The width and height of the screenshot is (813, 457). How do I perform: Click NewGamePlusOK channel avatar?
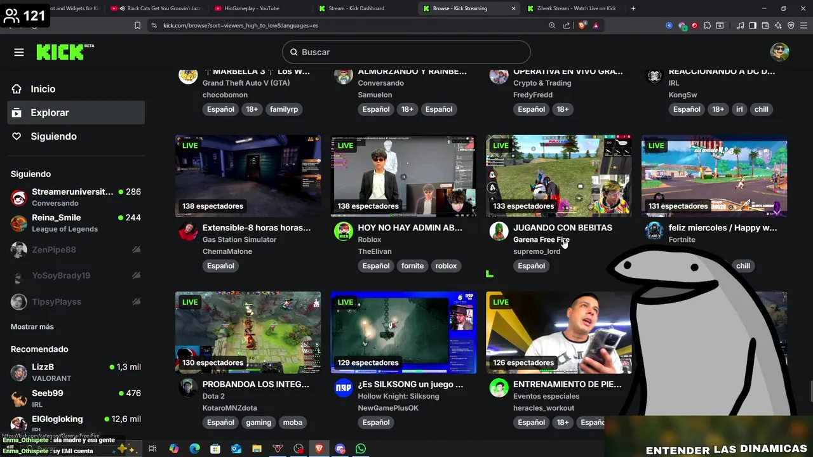coord(344,388)
